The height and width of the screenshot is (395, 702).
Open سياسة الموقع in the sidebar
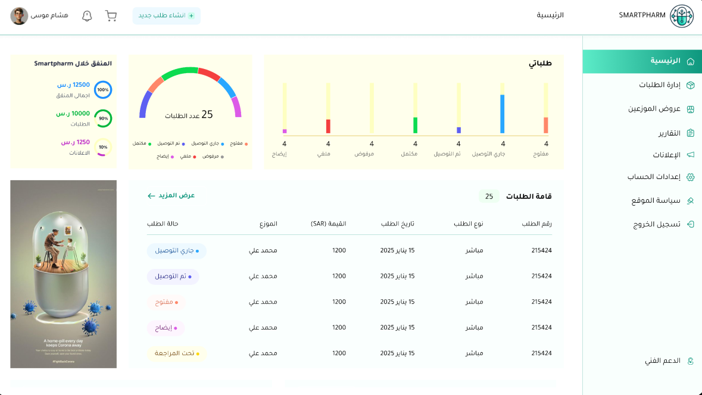[x=656, y=201]
